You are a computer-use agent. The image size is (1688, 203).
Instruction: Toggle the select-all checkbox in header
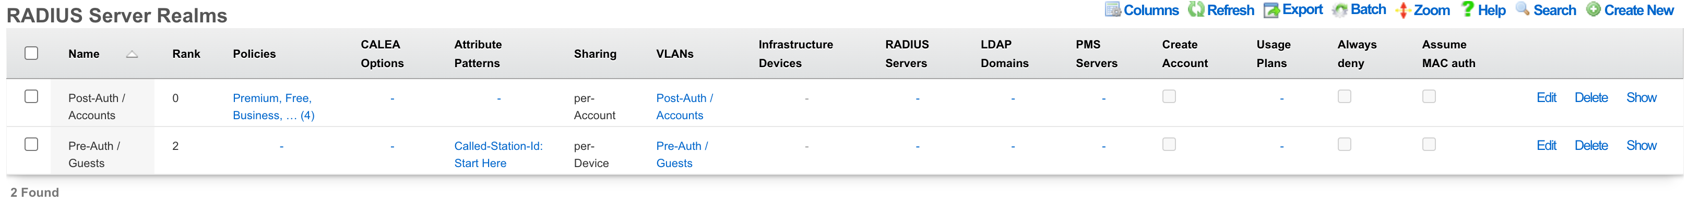pyautogui.click(x=31, y=54)
